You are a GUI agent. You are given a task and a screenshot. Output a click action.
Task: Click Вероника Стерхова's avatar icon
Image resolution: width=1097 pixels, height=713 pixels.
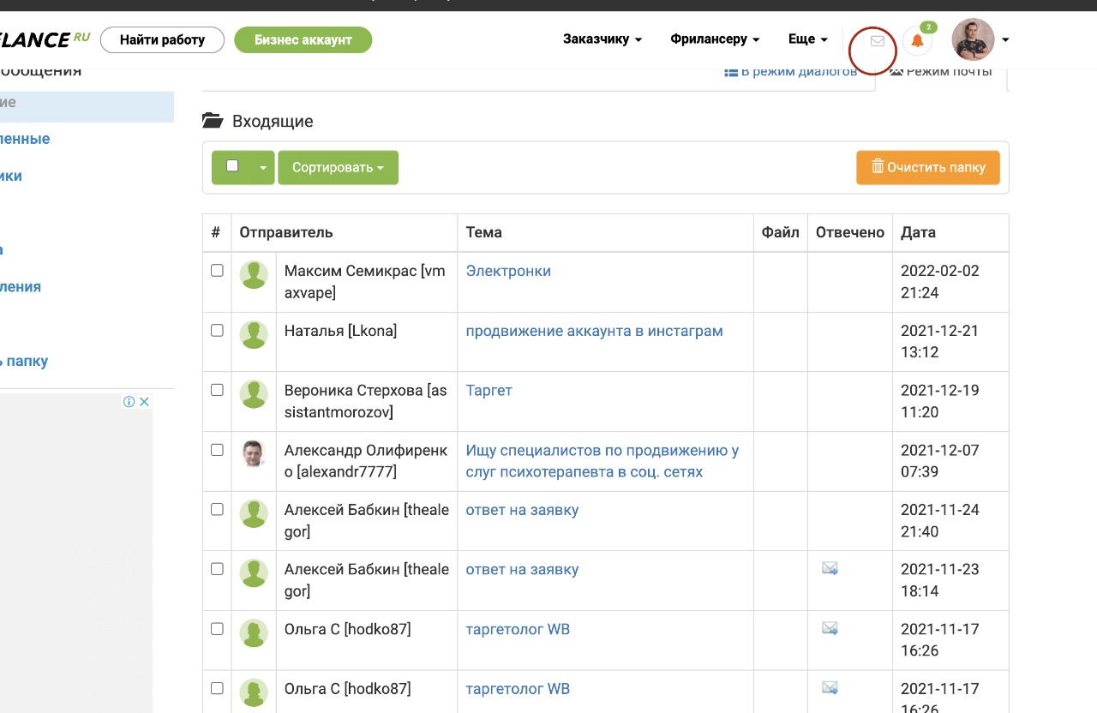point(254,394)
